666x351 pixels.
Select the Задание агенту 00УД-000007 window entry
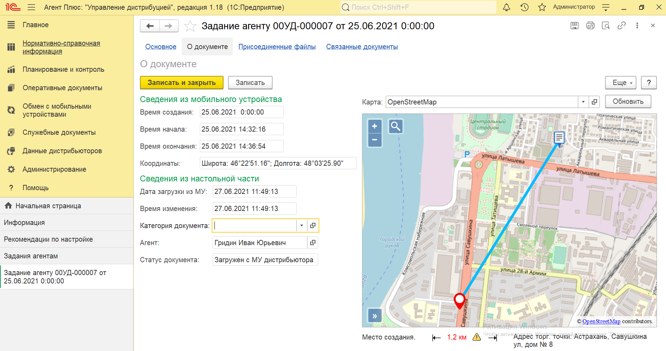click(x=66, y=277)
